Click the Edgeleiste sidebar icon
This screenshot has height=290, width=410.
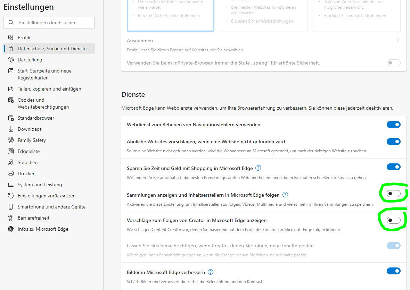click(11, 151)
